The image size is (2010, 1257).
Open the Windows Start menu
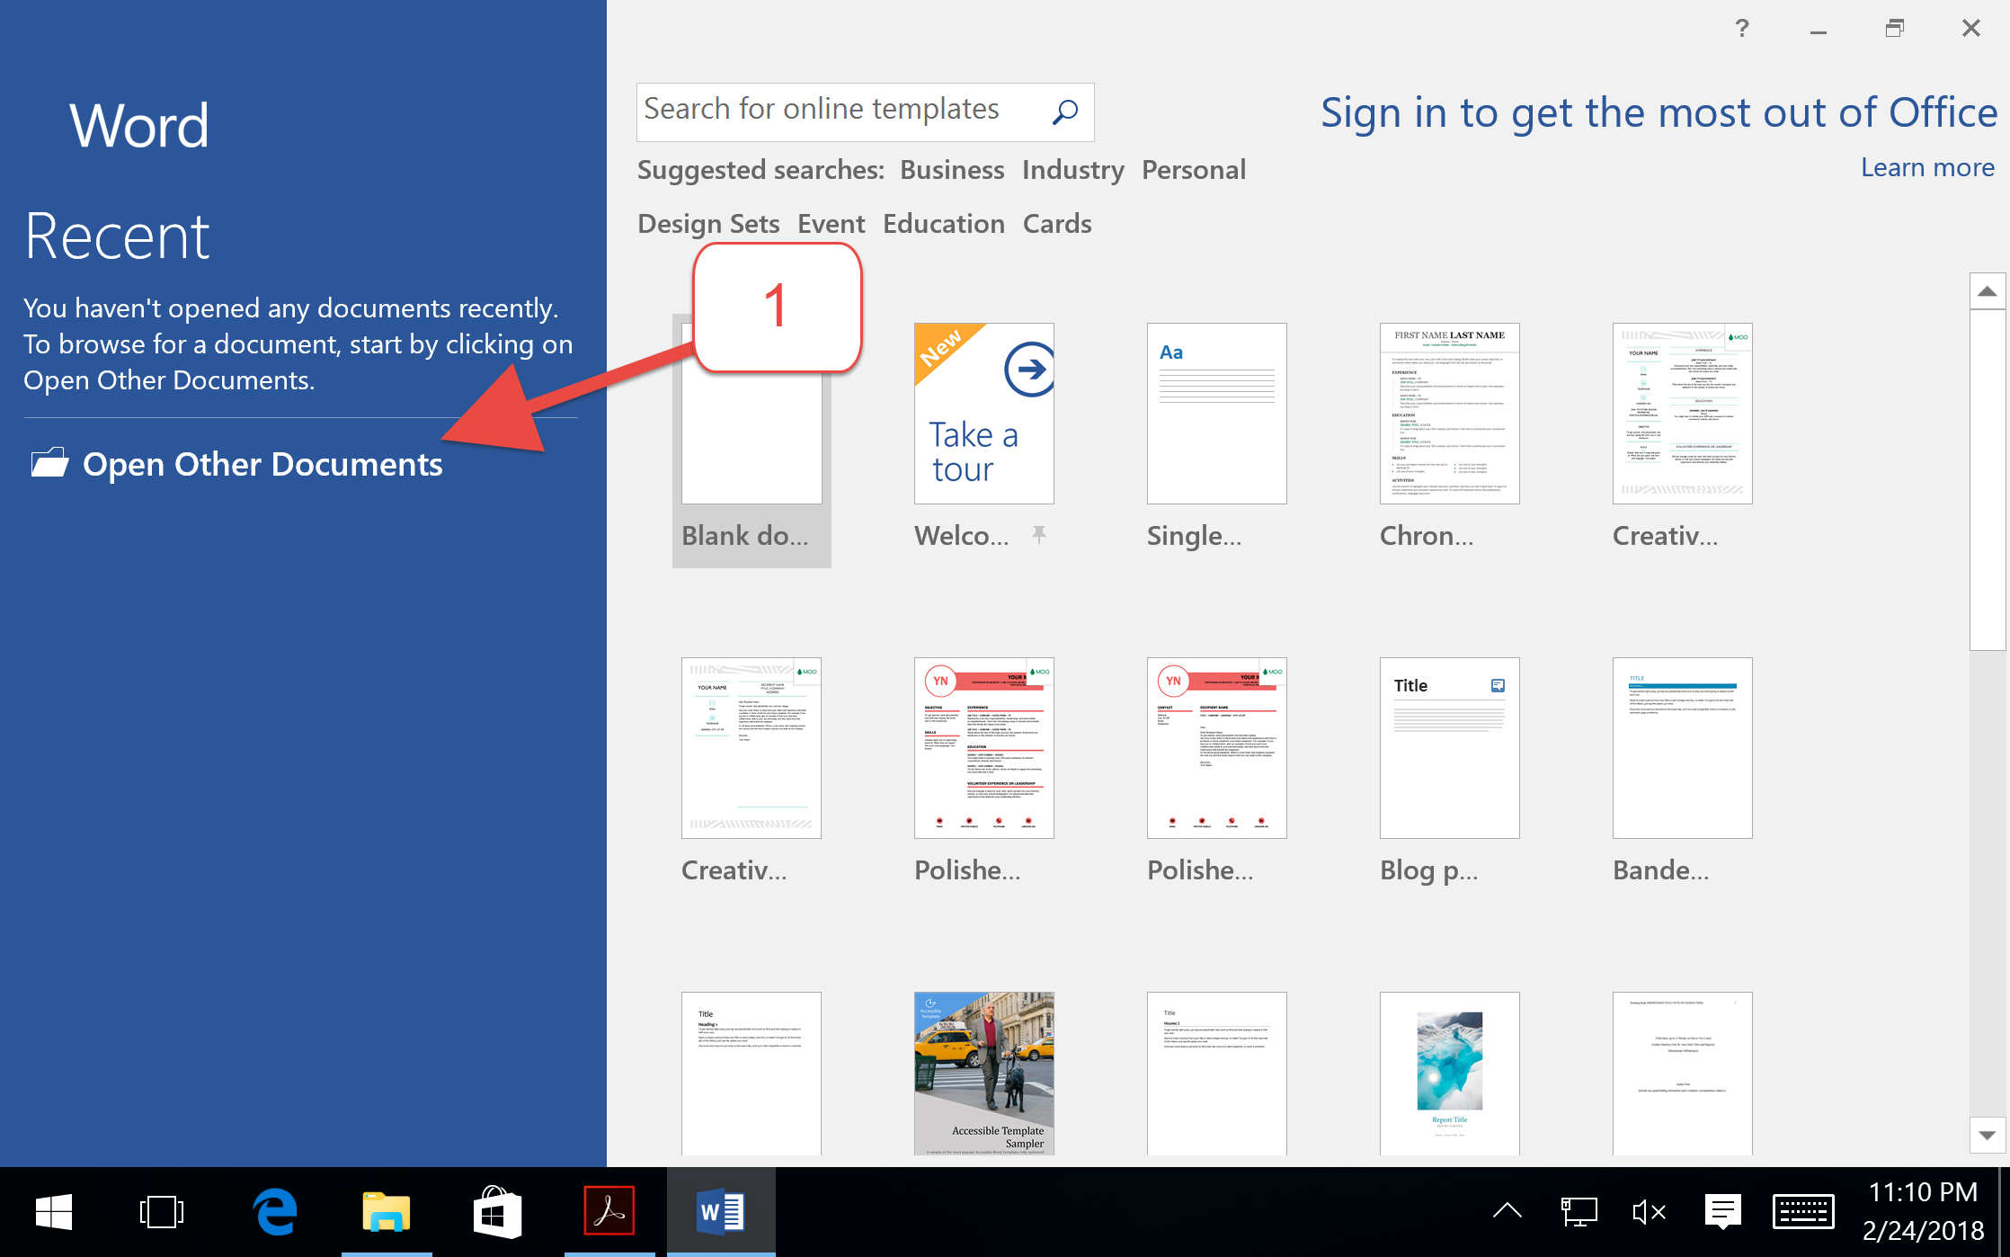click(x=54, y=1212)
